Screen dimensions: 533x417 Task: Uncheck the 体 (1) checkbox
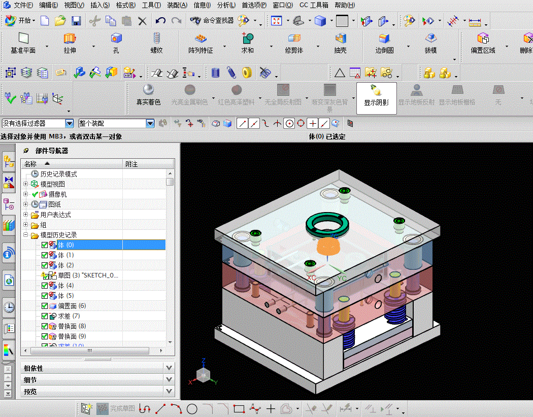[x=45, y=255]
